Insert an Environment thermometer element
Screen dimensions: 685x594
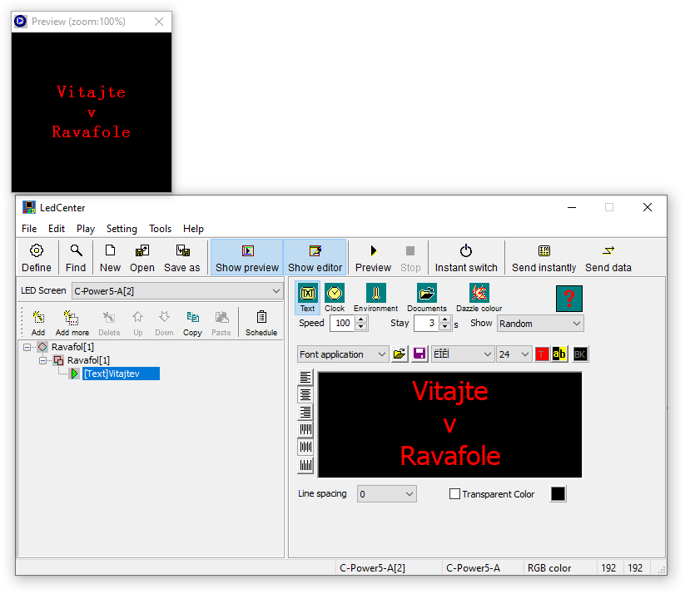375,298
